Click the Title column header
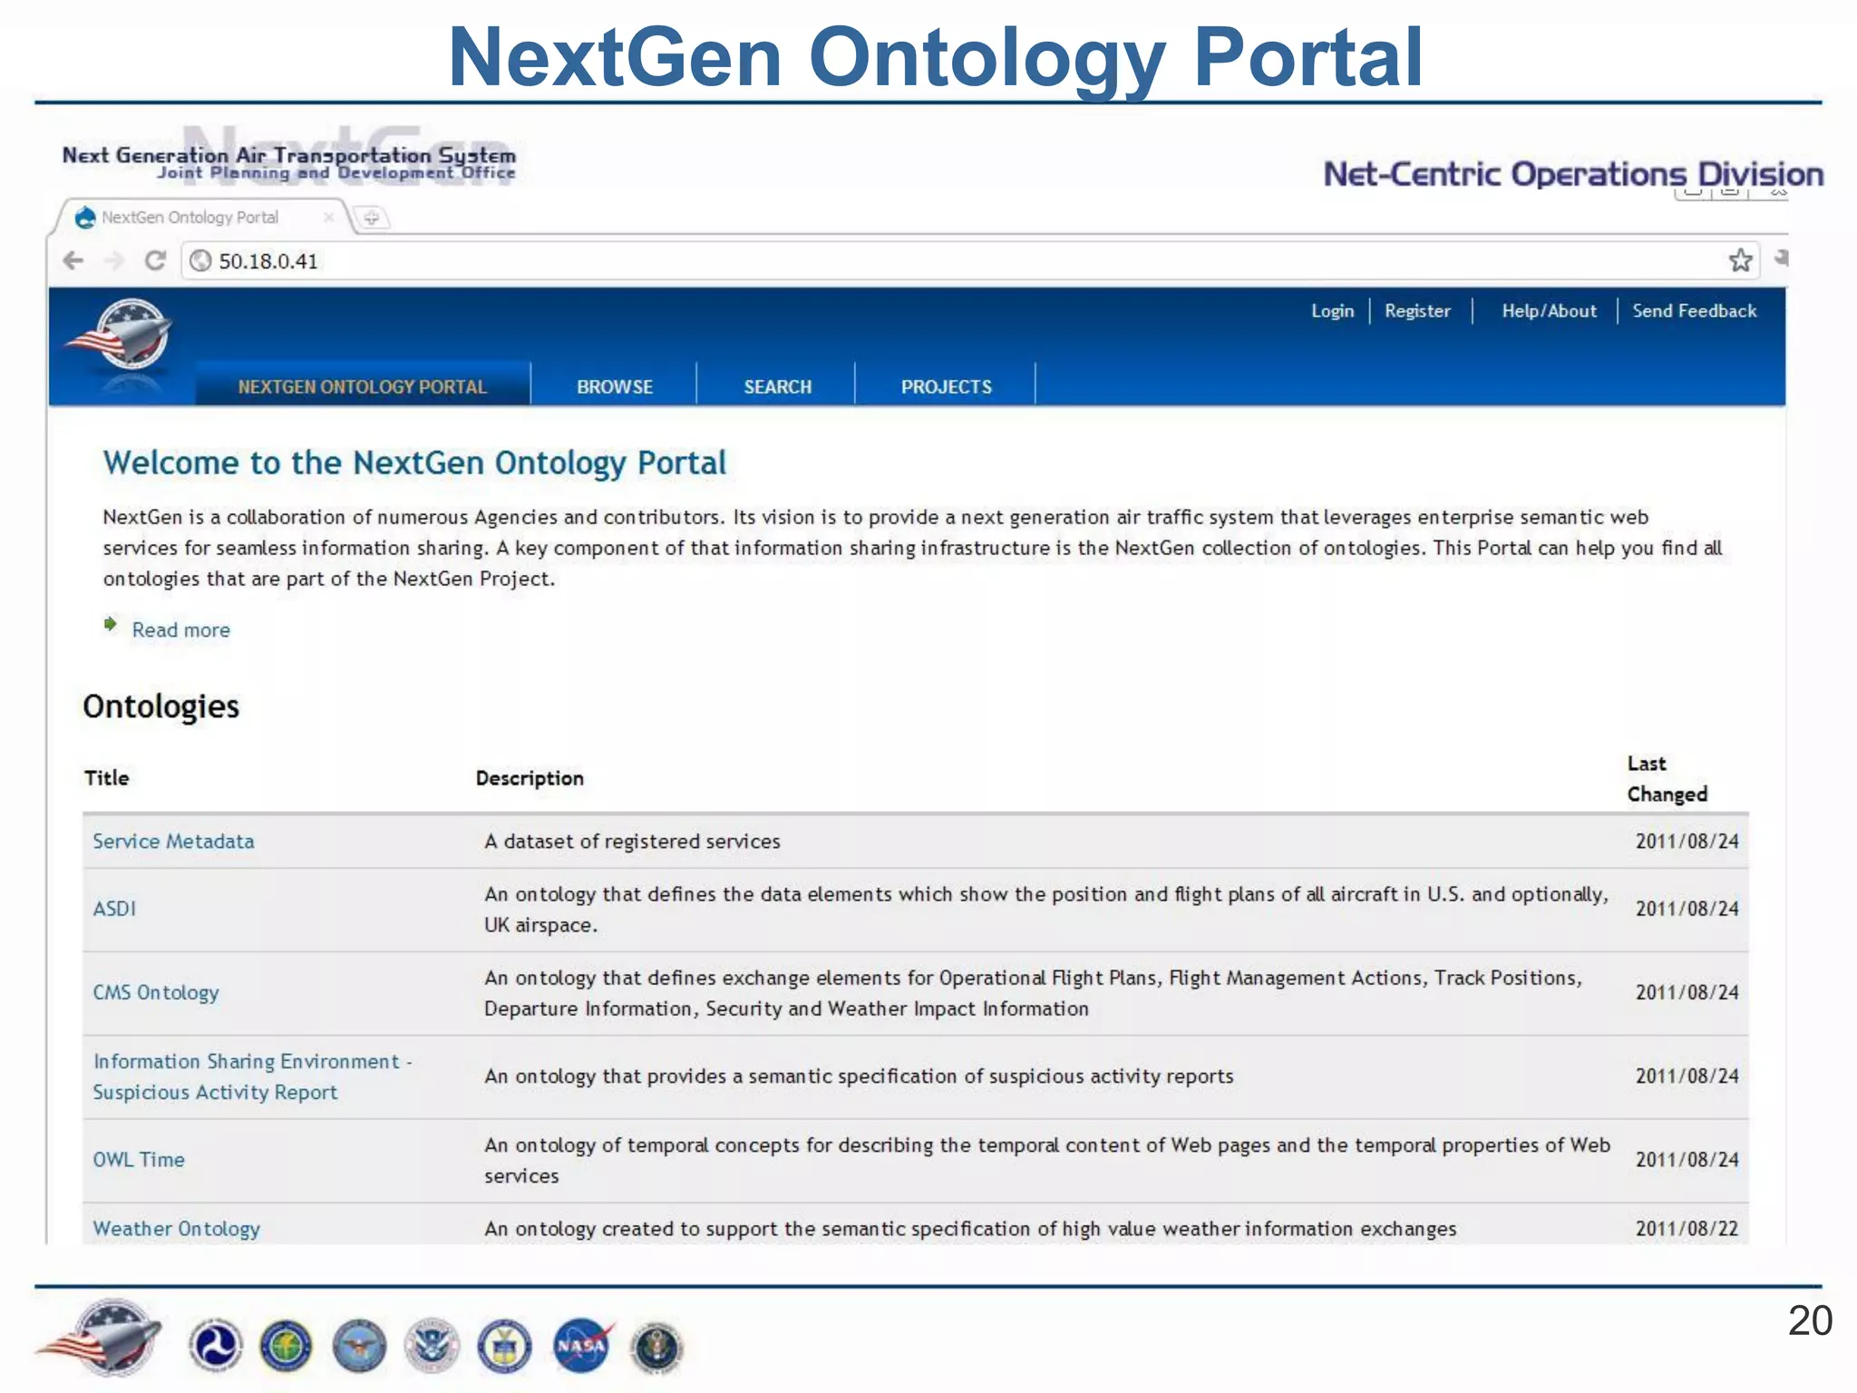This screenshot has height=1393, width=1857. pyautogui.click(x=107, y=778)
